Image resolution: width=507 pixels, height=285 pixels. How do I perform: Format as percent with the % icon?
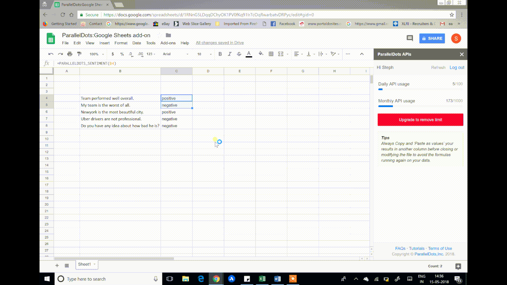(x=122, y=54)
